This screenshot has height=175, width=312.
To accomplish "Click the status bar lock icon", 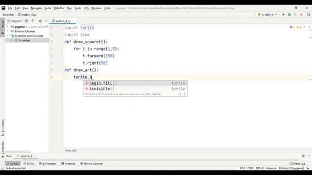I will 308,168.
